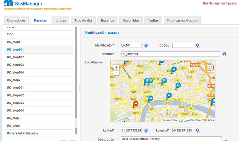Click the panel splitter handle

(79, 88)
